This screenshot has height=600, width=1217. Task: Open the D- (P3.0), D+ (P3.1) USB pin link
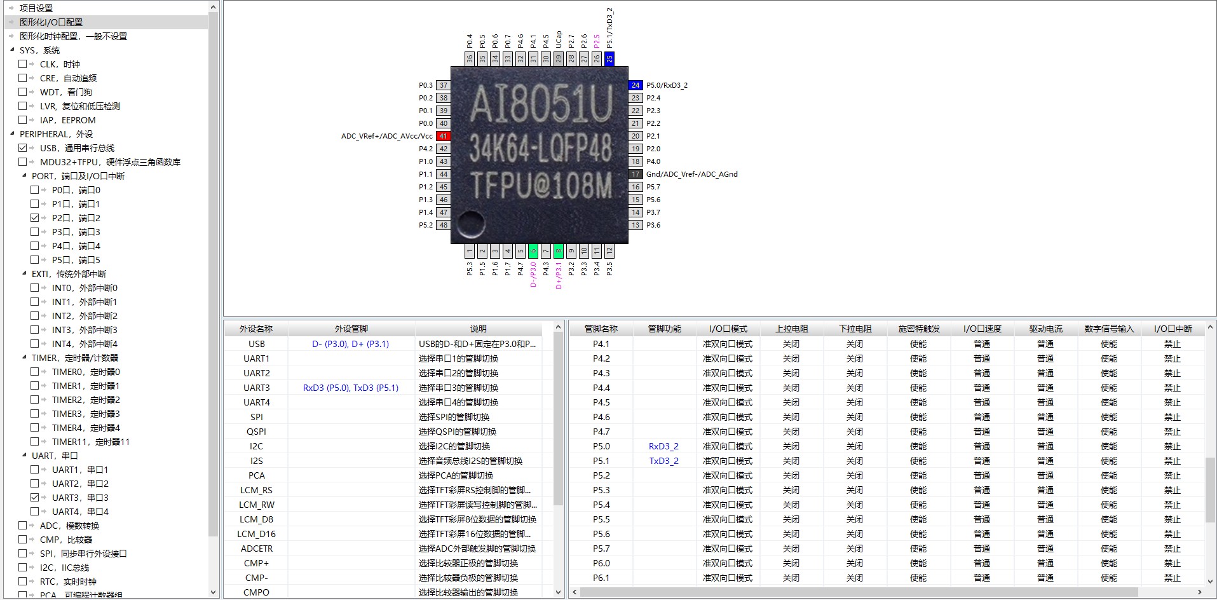pyautogui.click(x=351, y=343)
